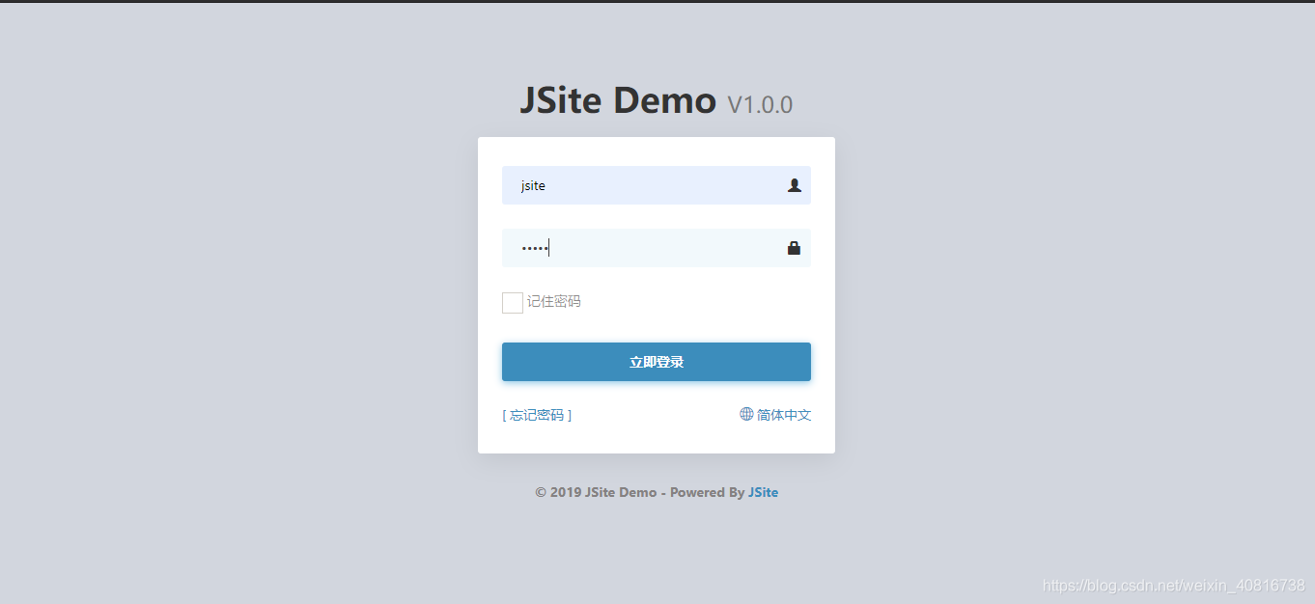1315x604 pixels.
Task: Click the V1.0.0 version label
Action: [759, 104]
